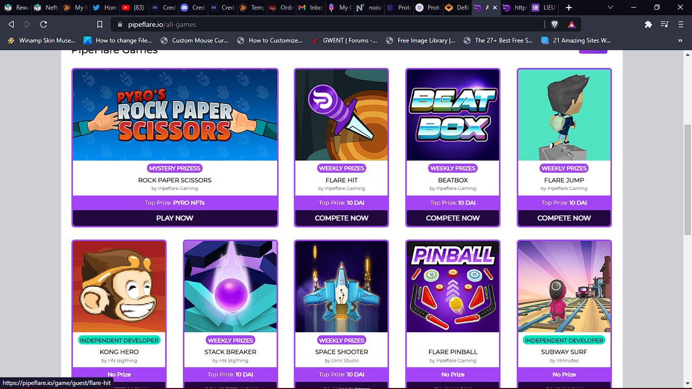Open the Stack Breaker game thumbnail

coord(230,287)
